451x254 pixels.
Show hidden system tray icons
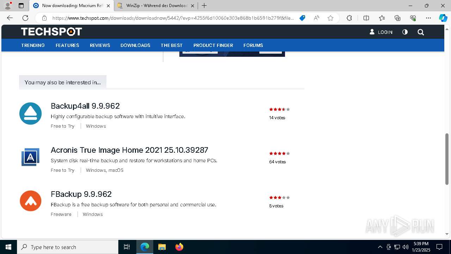pyautogui.click(x=380, y=247)
